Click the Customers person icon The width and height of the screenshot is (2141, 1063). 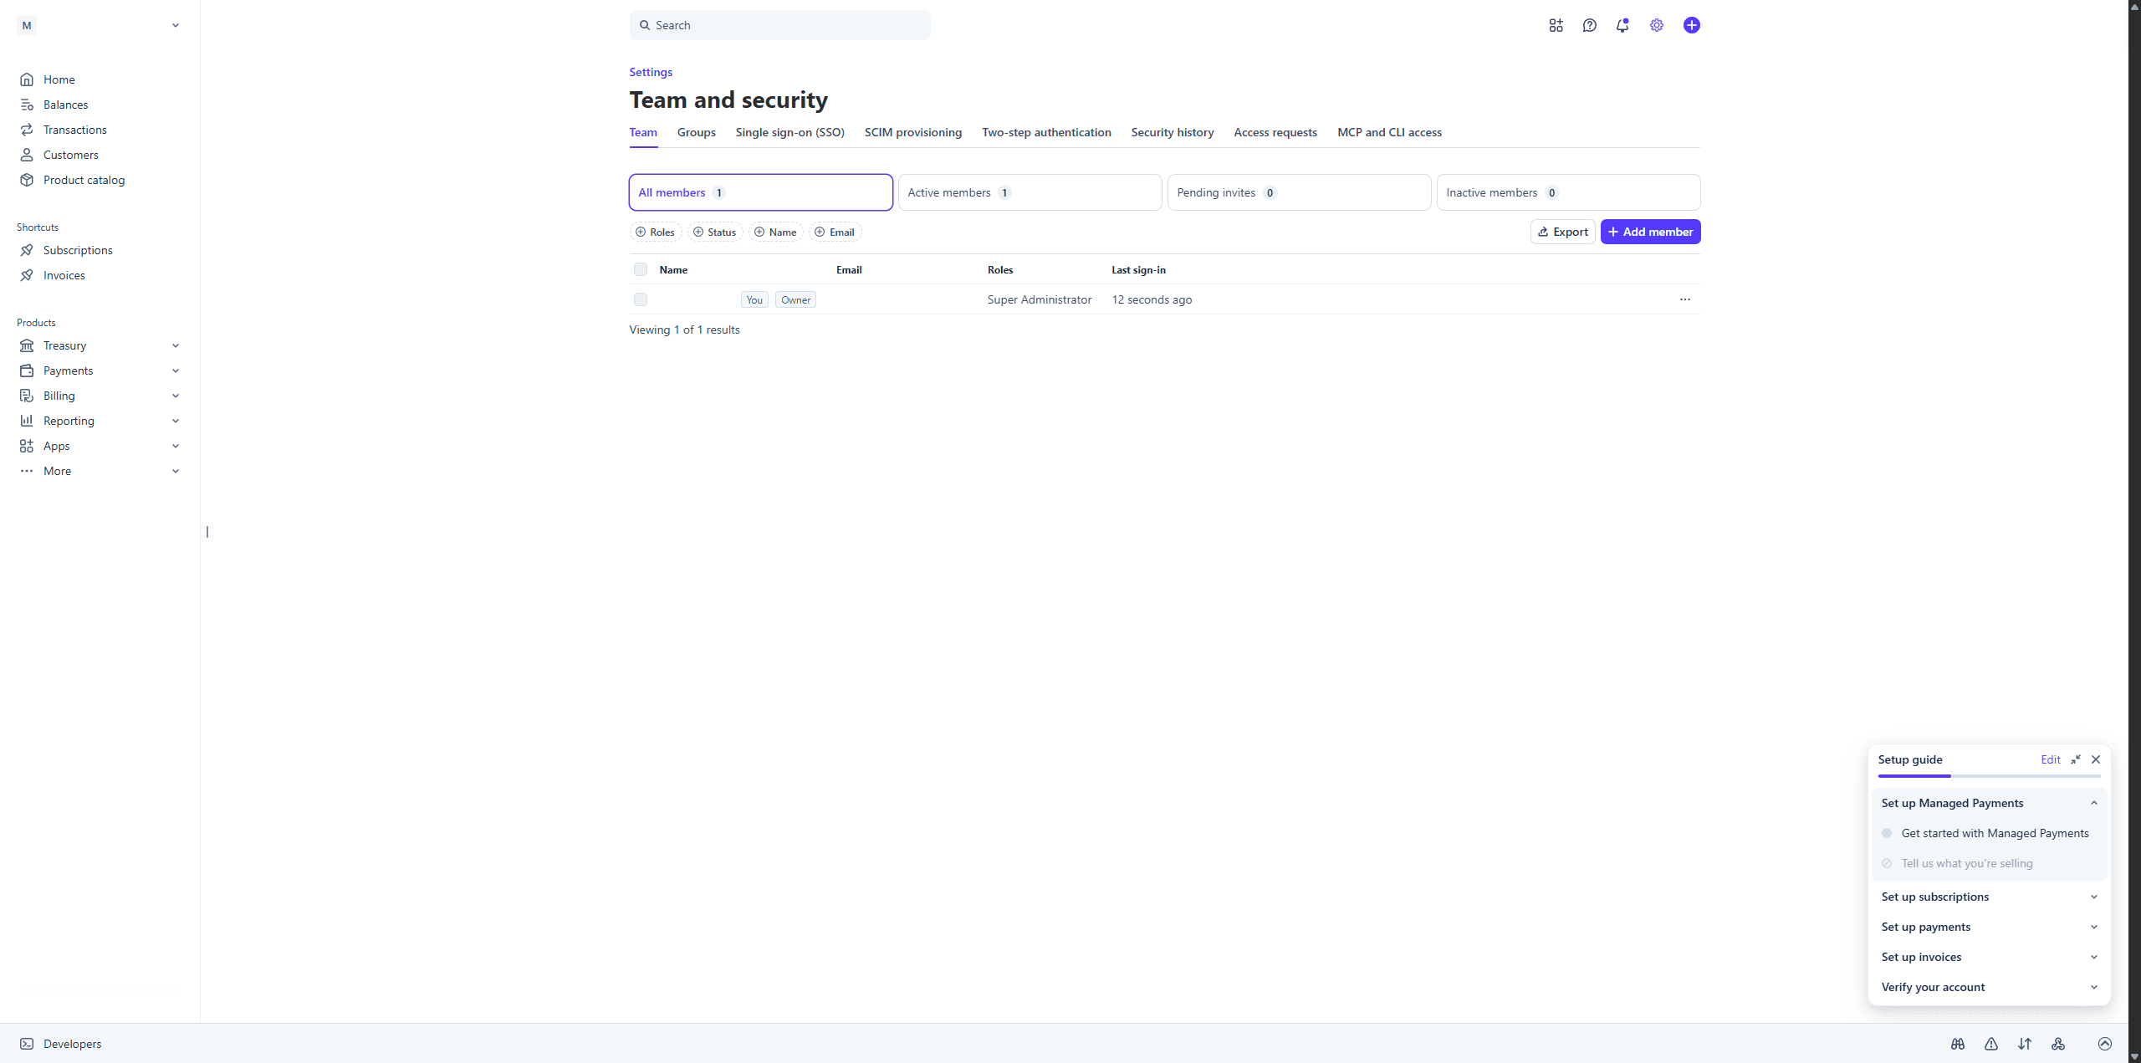[27, 155]
